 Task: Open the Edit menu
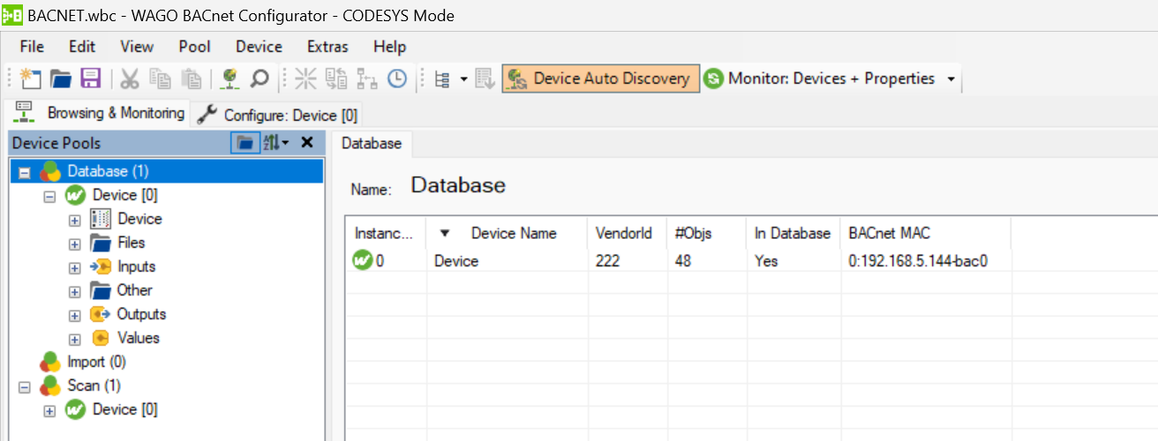coord(82,47)
